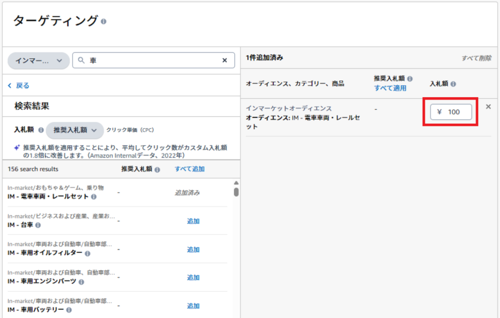500x318 pixels.
Task: Add the IM - 台車 audience
Action: 193,221
